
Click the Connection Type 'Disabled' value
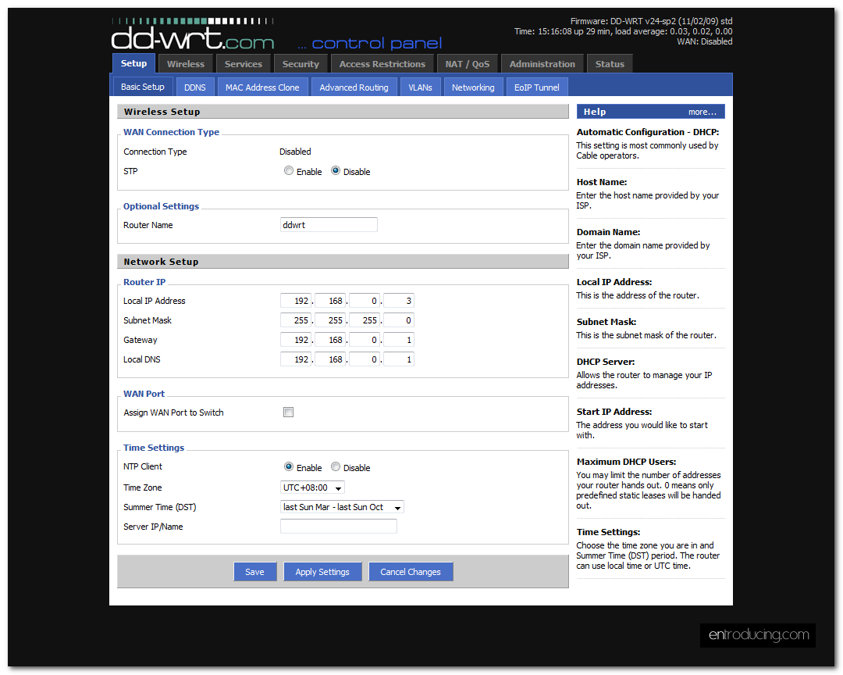[x=295, y=152]
